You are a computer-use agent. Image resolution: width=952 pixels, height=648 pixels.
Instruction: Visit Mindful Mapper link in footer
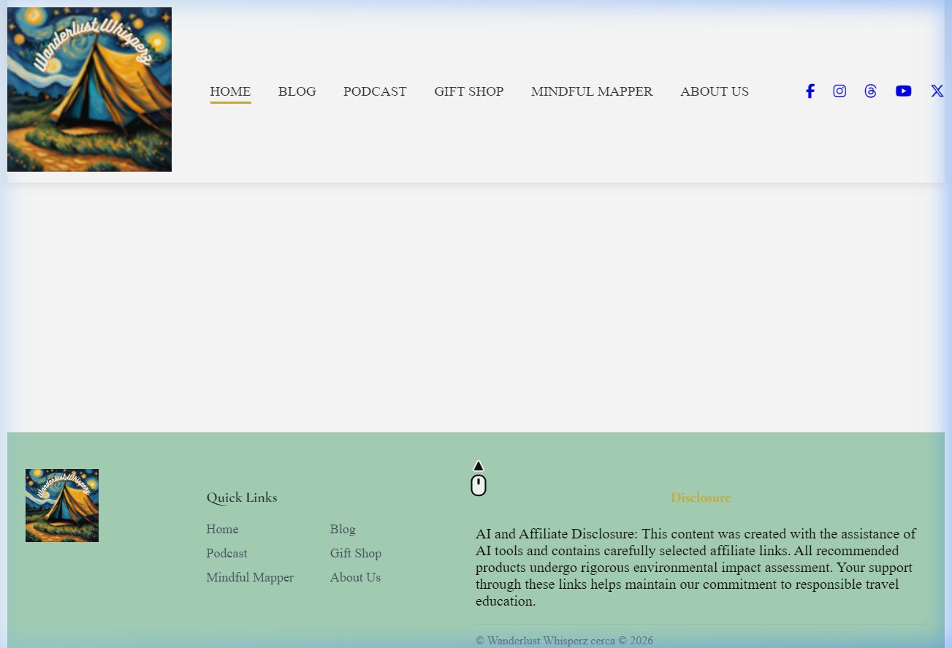pos(250,577)
